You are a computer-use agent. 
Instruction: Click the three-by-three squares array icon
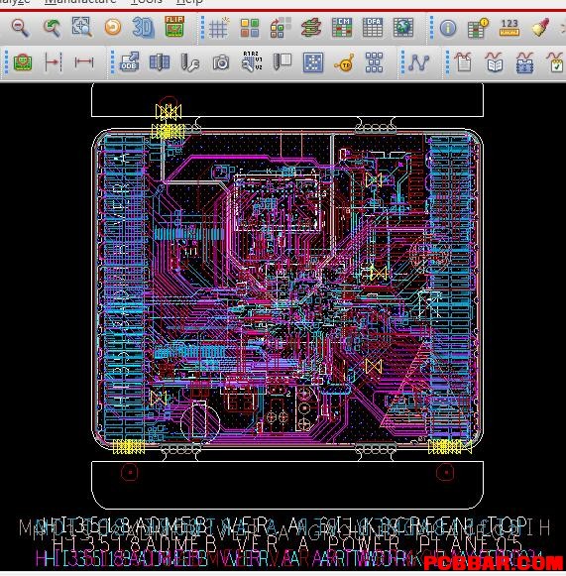coord(375,62)
